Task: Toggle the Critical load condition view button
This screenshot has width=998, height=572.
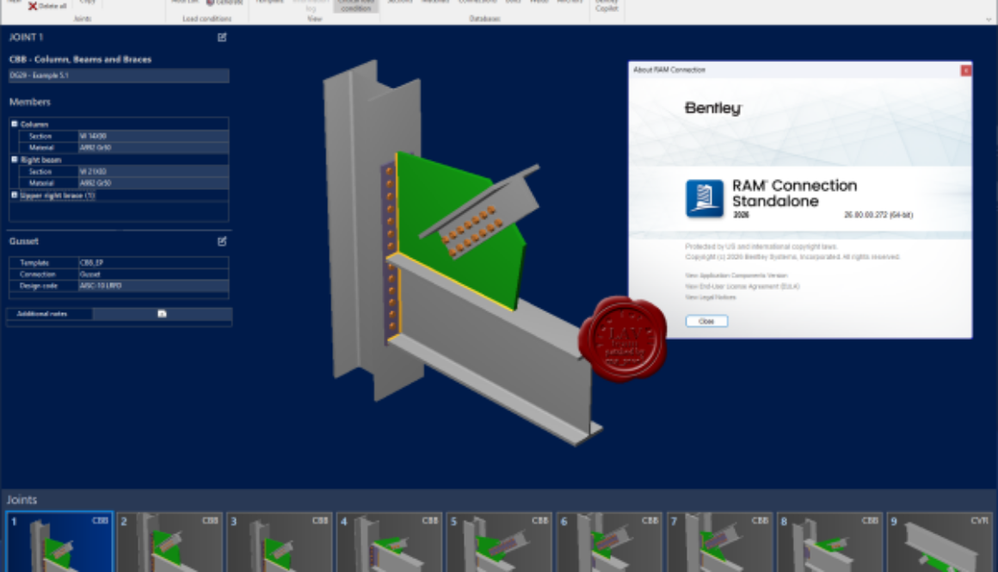Action: click(x=356, y=6)
